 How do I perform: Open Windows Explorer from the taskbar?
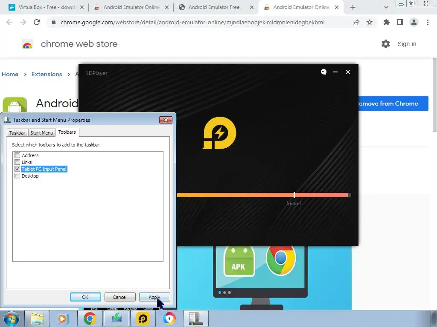point(37,318)
